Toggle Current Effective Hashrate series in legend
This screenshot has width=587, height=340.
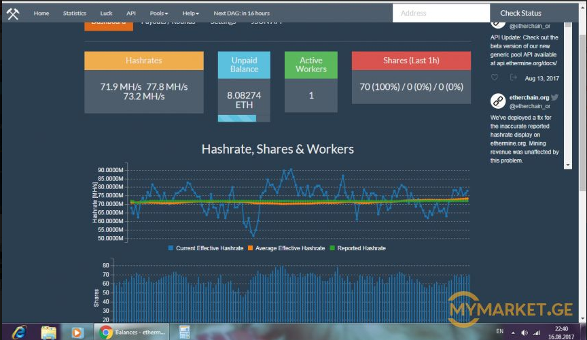coord(205,248)
